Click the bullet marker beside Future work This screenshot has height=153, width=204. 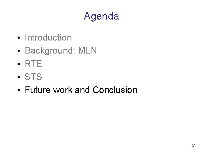click(x=18, y=90)
